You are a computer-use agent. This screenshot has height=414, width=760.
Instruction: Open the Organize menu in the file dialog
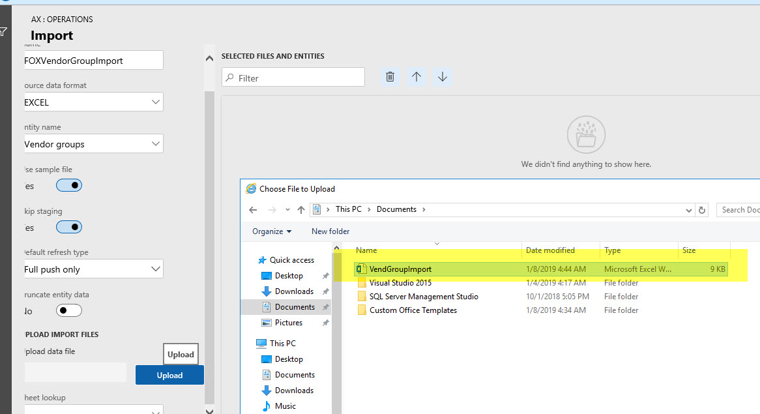(x=272, y=231)
